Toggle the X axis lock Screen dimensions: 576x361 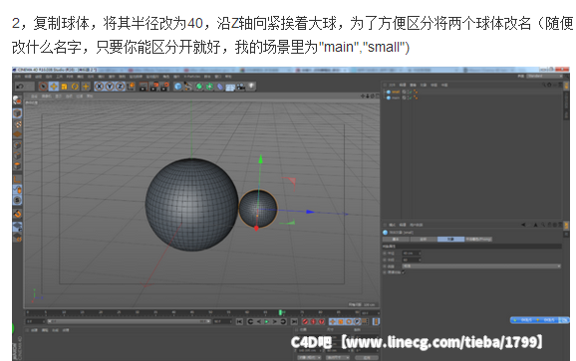(x=100, y=87)
